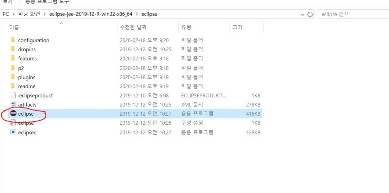Select the plugins folder name

click(27, 77)
